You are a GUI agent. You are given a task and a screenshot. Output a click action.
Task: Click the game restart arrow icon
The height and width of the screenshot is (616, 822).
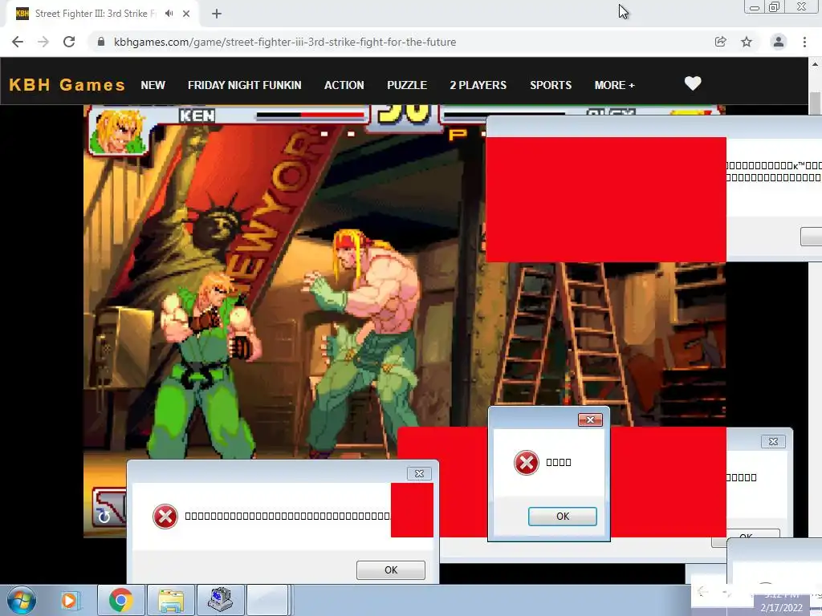pos(104,517)
